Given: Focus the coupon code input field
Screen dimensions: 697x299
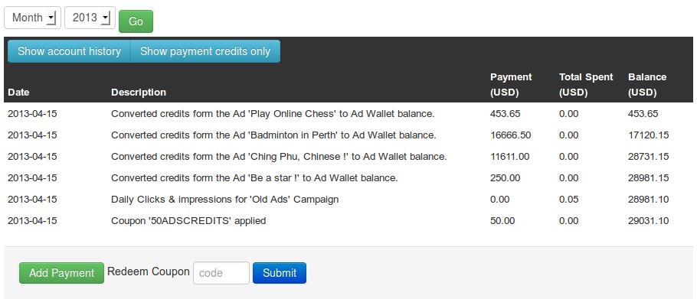Looking at the screenshot, I should click(x=221, y=273).
